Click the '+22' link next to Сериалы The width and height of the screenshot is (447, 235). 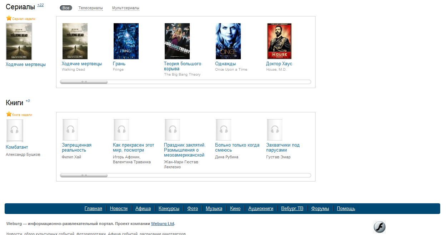(x=40, y=5)
